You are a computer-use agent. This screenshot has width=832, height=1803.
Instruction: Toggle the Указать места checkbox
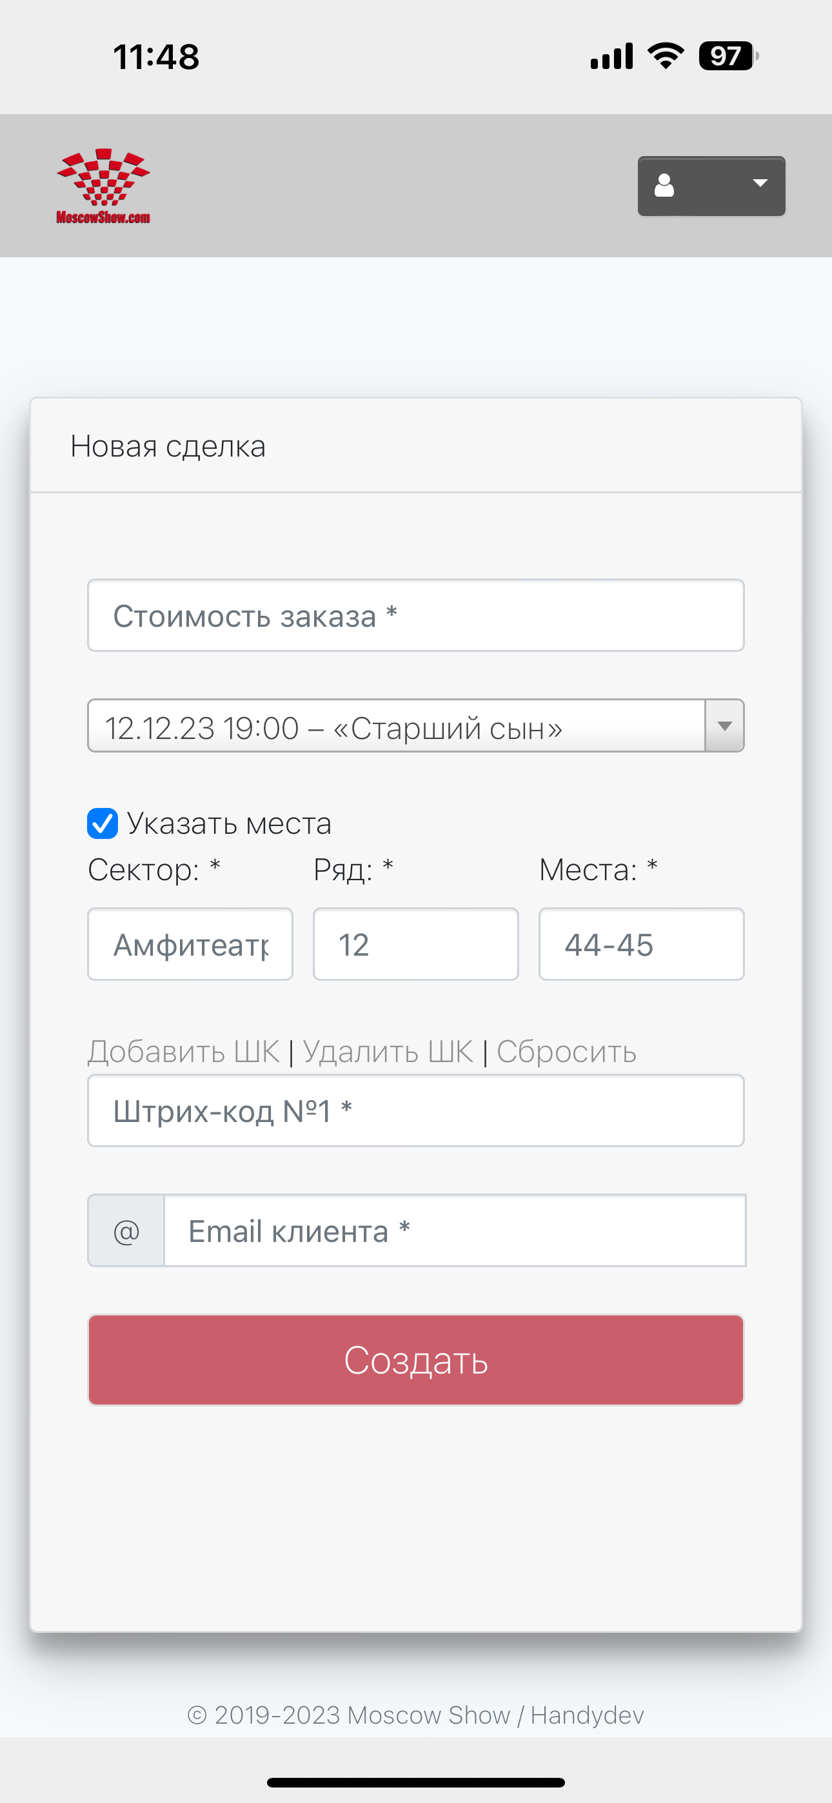103,823
